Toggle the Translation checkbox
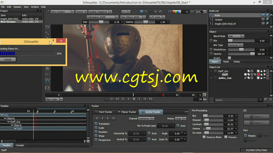 point(96,124)
